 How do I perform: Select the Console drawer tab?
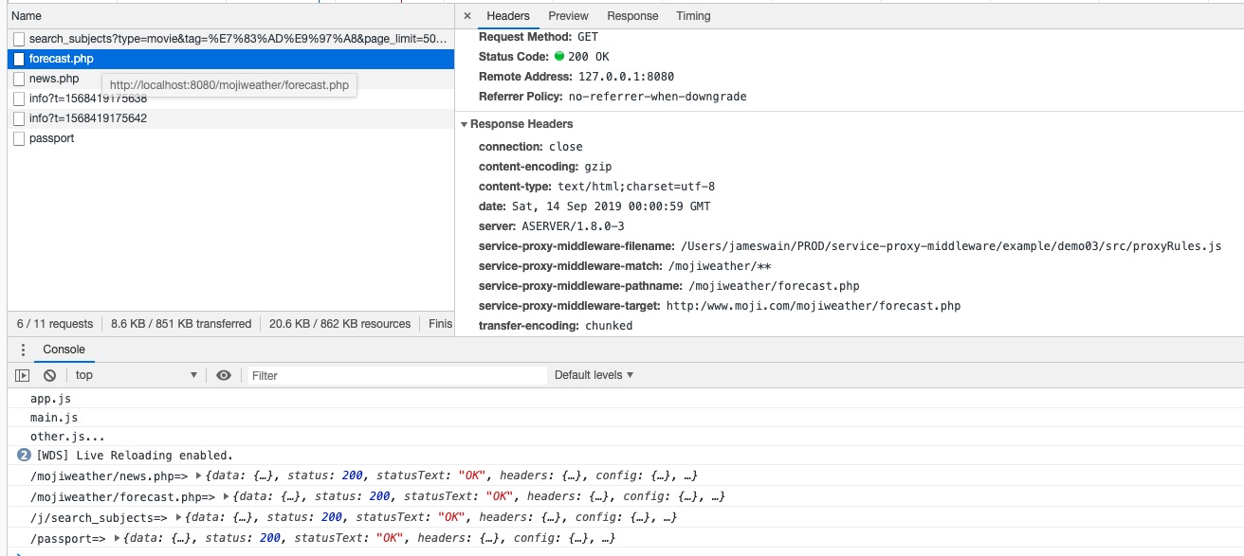click(x=64, y=350)
